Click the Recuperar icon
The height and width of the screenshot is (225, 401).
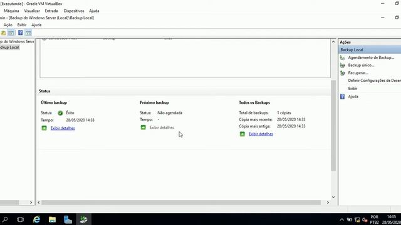(343, 73)
